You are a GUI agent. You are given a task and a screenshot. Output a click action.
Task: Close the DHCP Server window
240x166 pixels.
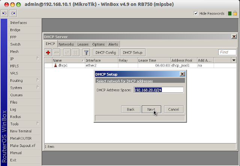[x=234, y=37]
